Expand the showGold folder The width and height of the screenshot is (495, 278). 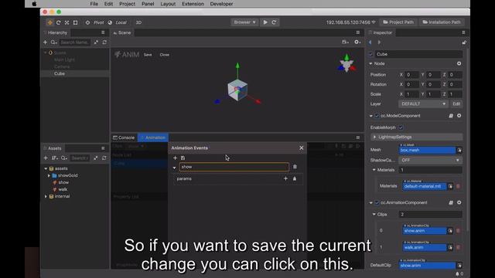point(49,175)
